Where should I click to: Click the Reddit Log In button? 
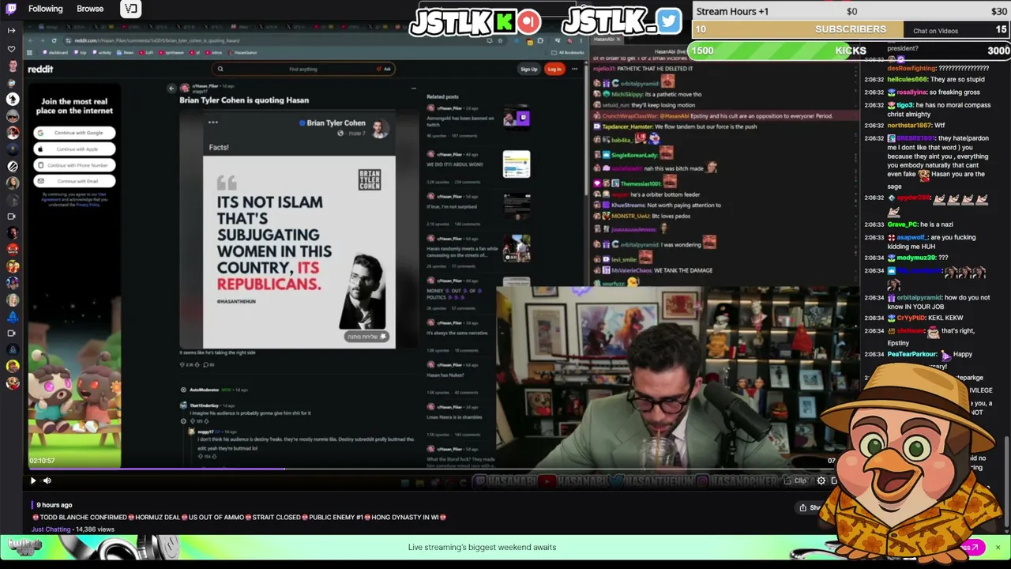(554, 69)
